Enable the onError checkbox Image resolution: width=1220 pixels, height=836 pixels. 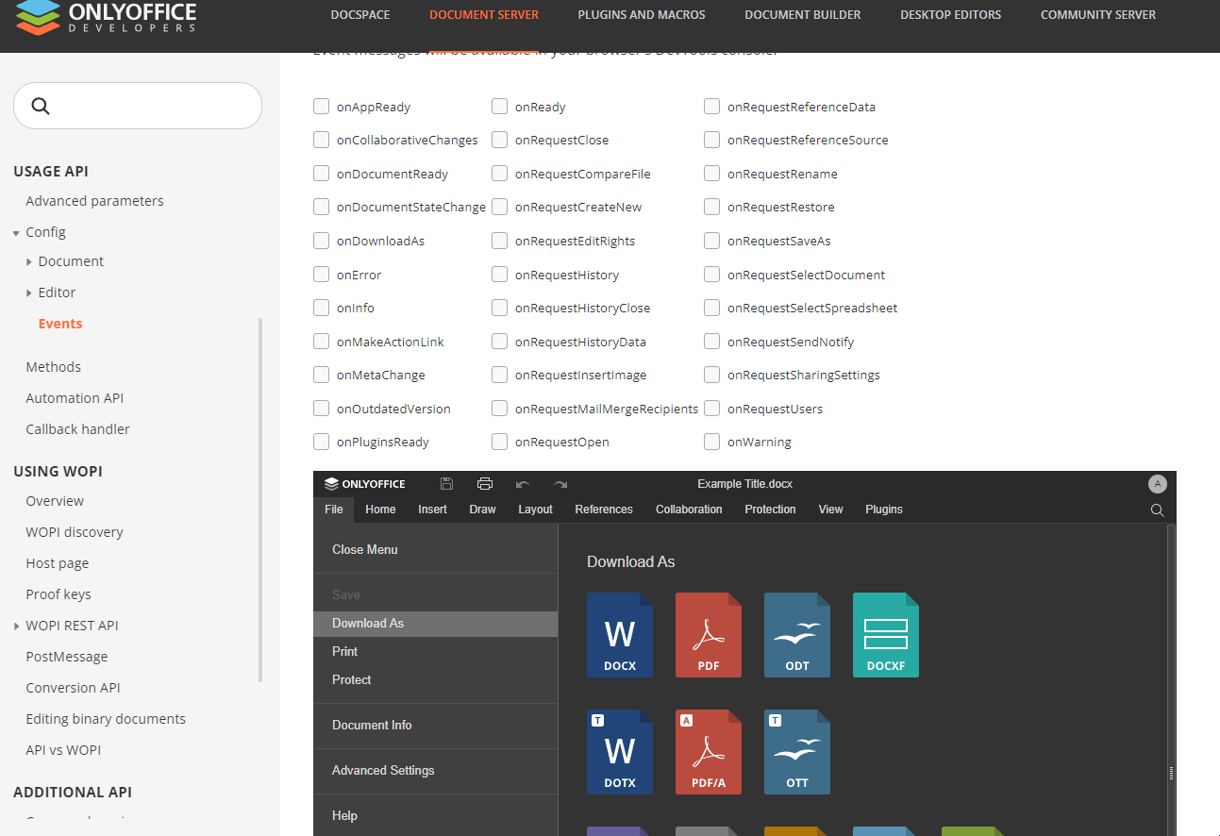click(321, 275)
